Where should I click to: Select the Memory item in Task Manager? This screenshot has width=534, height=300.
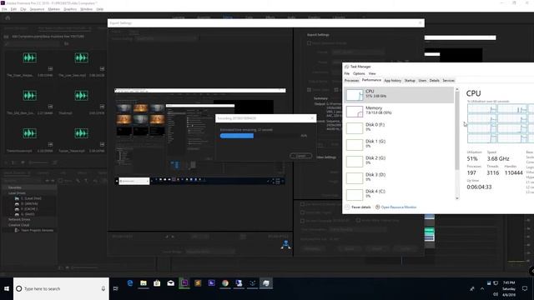coord(399,112)
